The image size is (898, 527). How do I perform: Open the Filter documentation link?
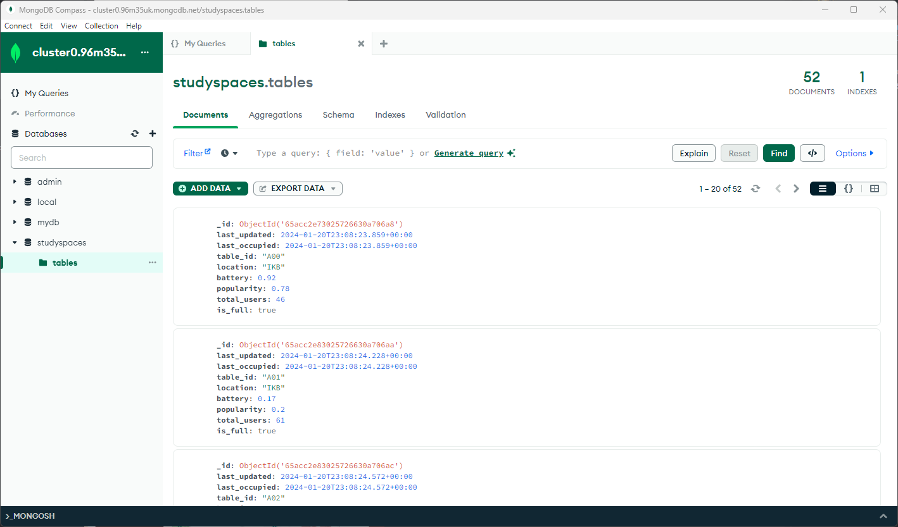[x=197, y=153]
